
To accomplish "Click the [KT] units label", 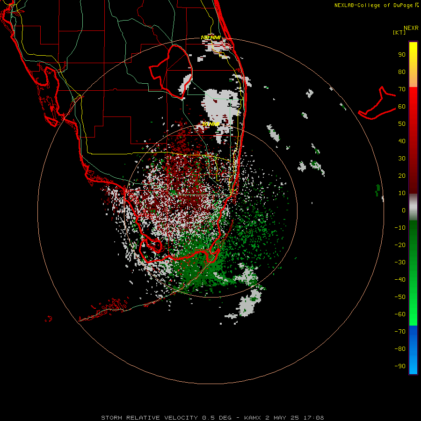I will [x=399, y=32].
